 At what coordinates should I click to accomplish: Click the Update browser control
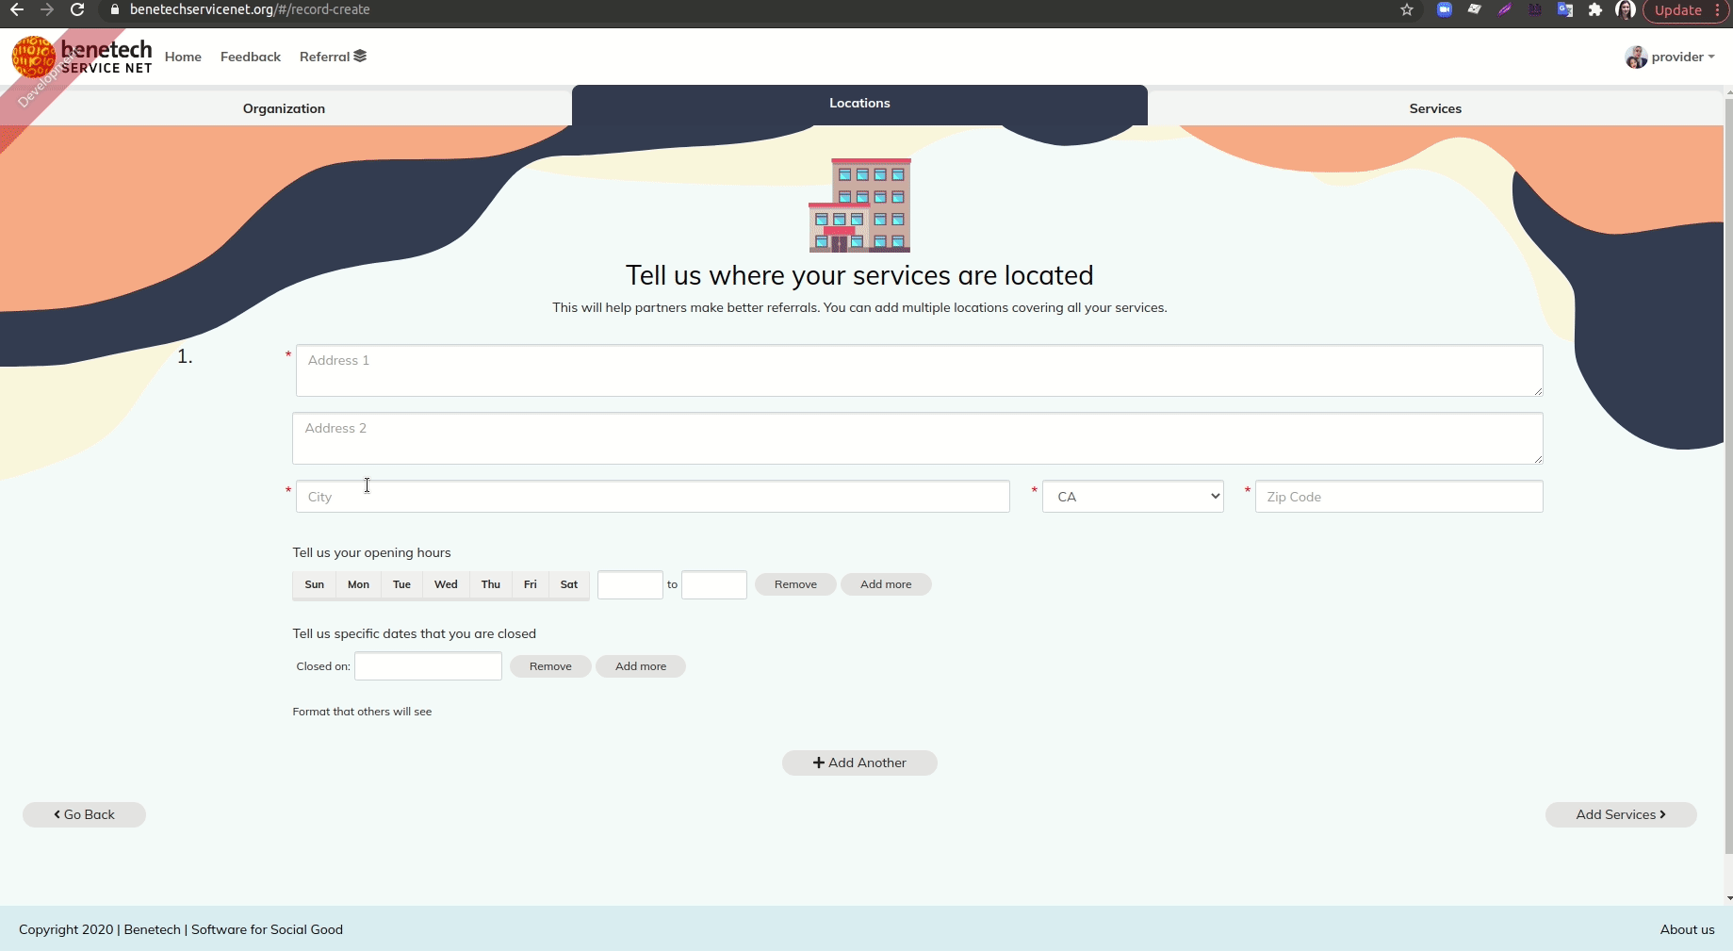click(x=1680, y=10)
